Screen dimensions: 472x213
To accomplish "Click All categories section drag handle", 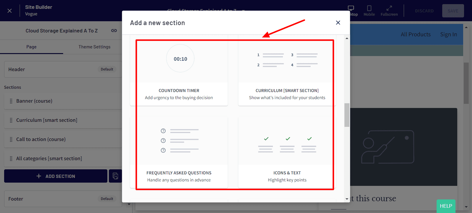I will (x=11, y=159).
